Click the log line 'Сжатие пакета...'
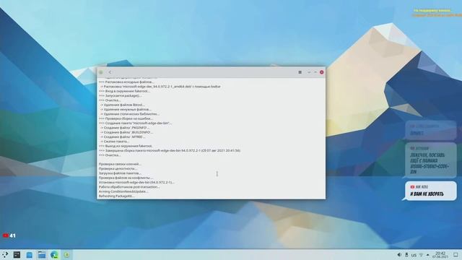The width and height of the screenshot is (462, 260). [114, 142]
